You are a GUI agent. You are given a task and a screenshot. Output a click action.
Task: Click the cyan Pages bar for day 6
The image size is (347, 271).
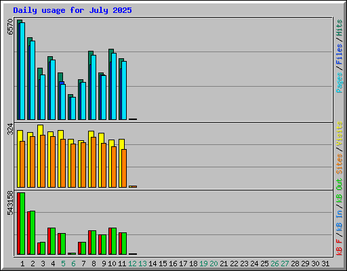73,108
